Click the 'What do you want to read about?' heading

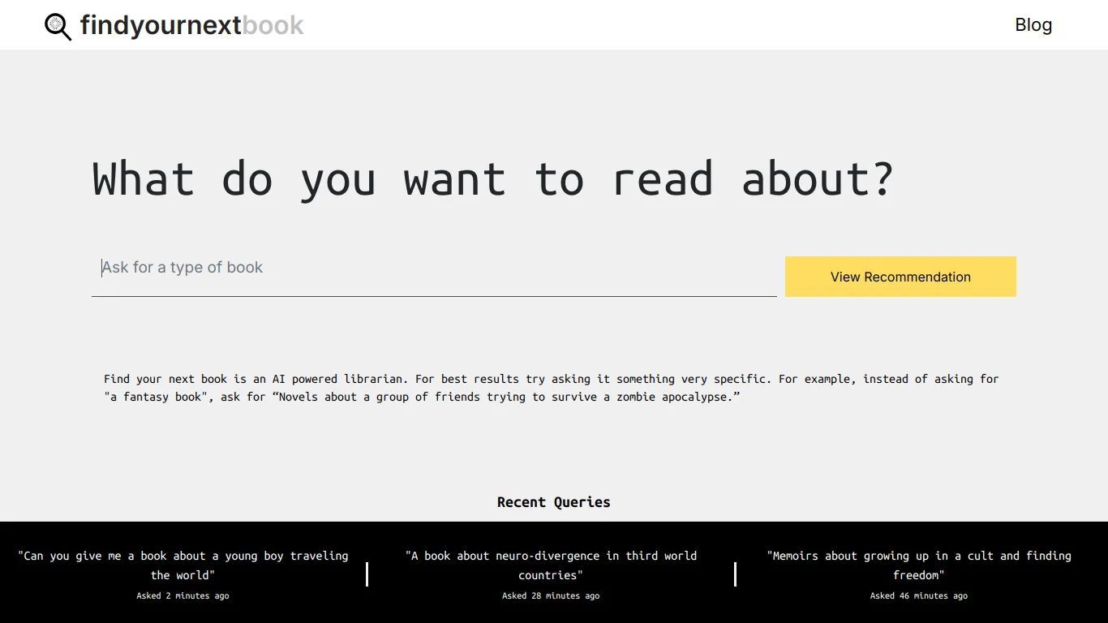(492, 179)
